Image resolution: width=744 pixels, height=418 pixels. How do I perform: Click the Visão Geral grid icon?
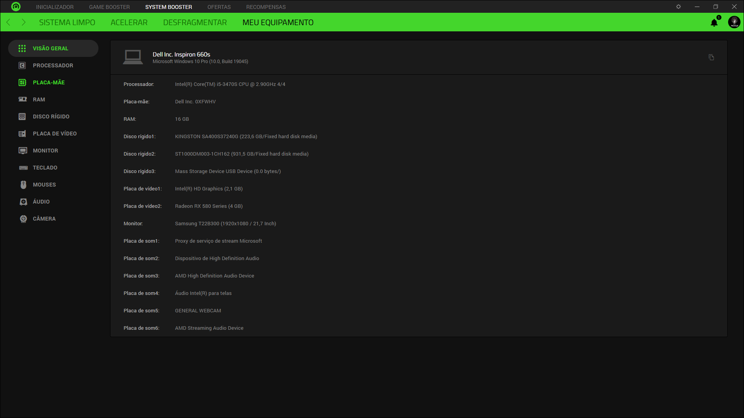pyautogui.click(x=22, y=48)
